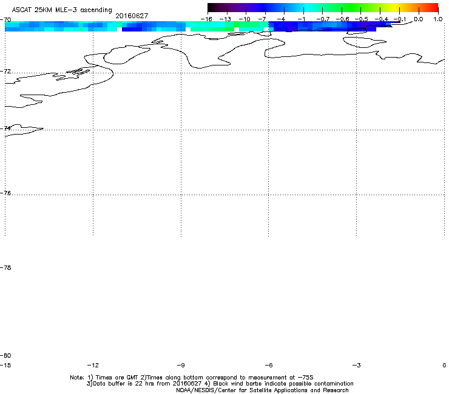This screenshot has width=449, height=394.
Task: Select the black end of the color bar
Action: point(214,7)
